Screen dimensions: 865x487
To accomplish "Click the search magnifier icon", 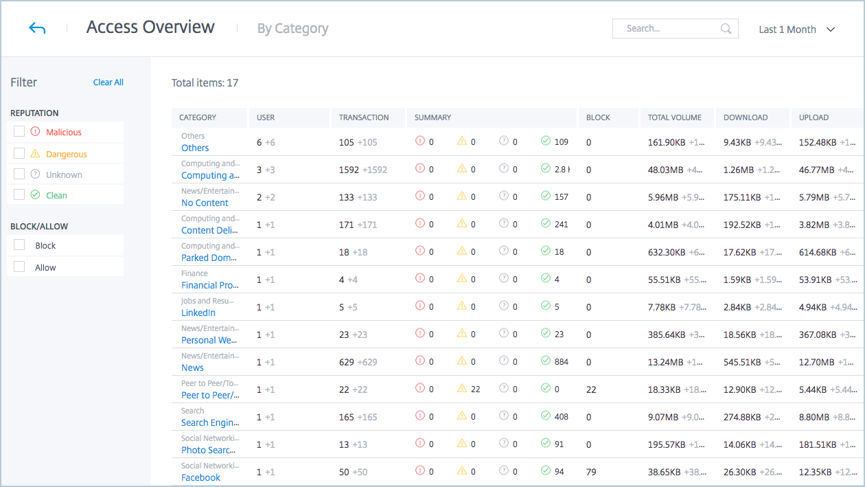I will pyautogui.click(x=726, y=29).
